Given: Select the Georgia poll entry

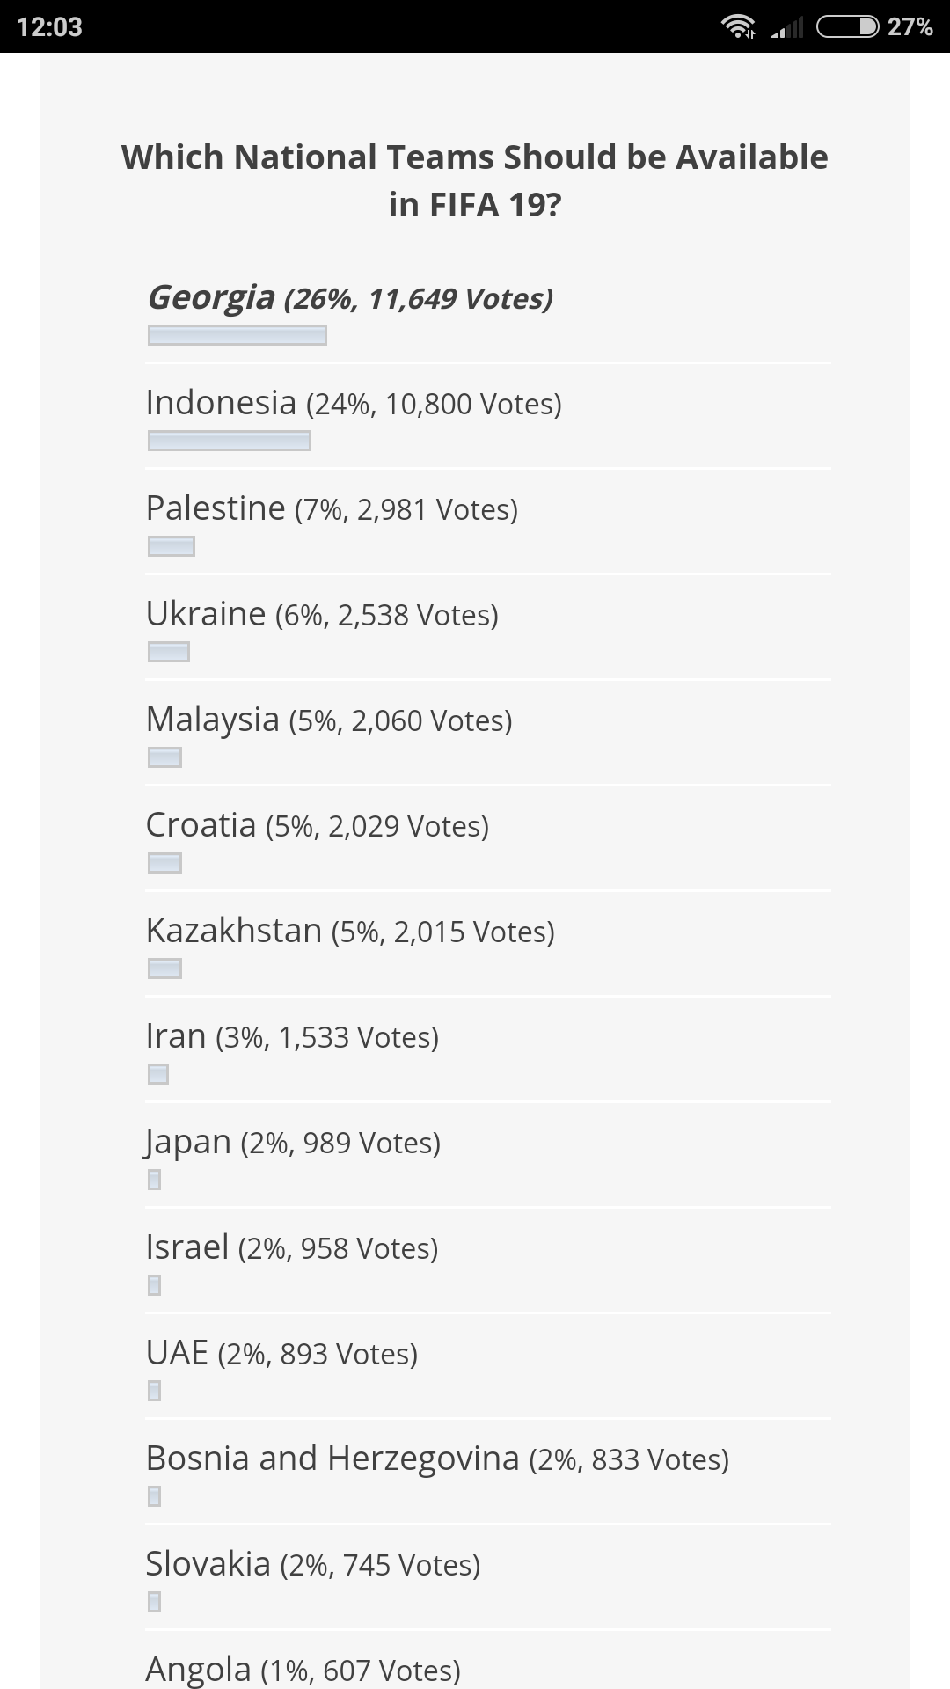Looking at the screenshot, I should [x=349, y=298].
